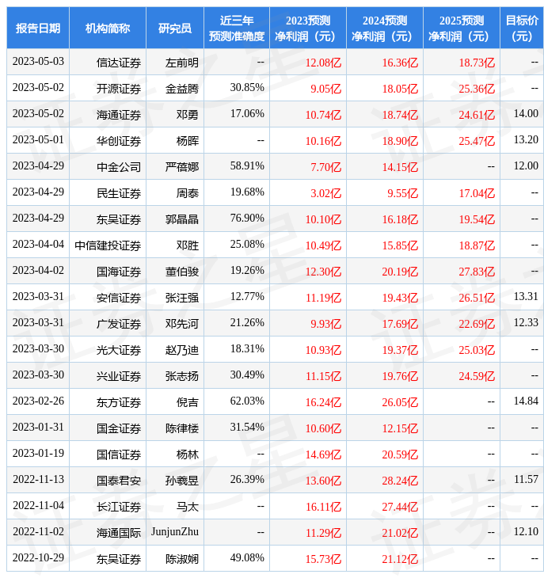This screenshot has width=544, height=578.
Task: Click the date 2023-04-04
Action: 38,244
